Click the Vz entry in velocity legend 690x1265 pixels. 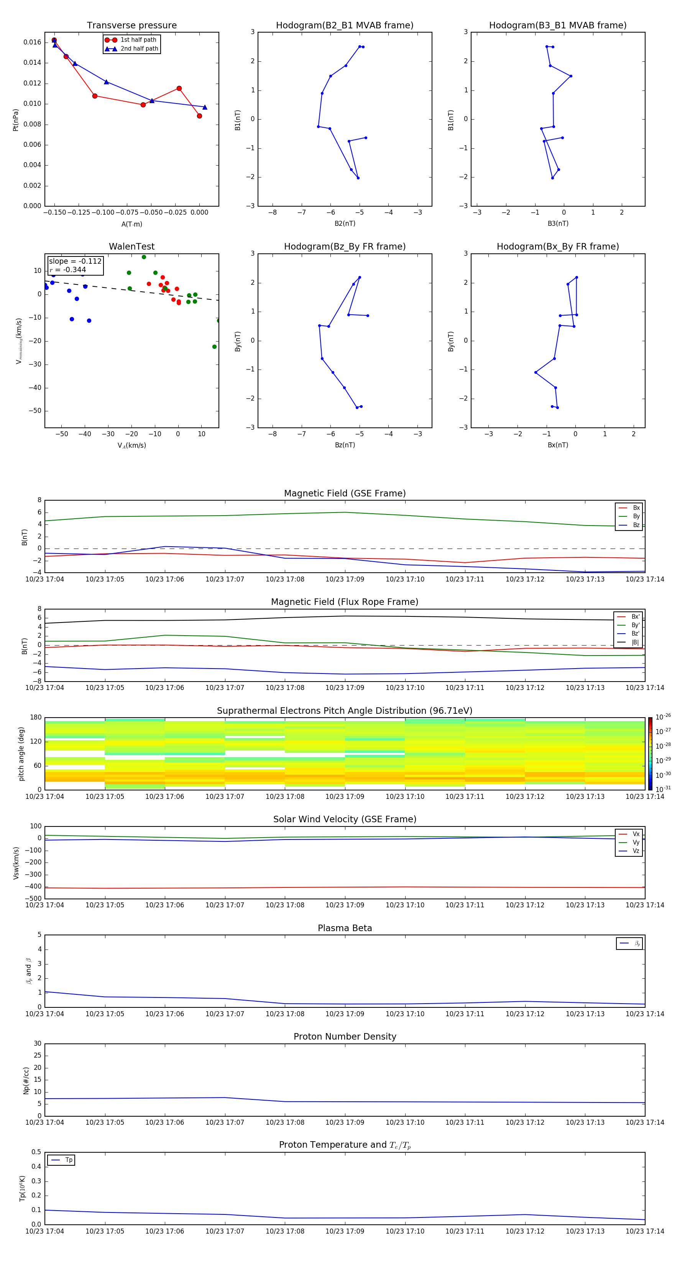[629, 851]
